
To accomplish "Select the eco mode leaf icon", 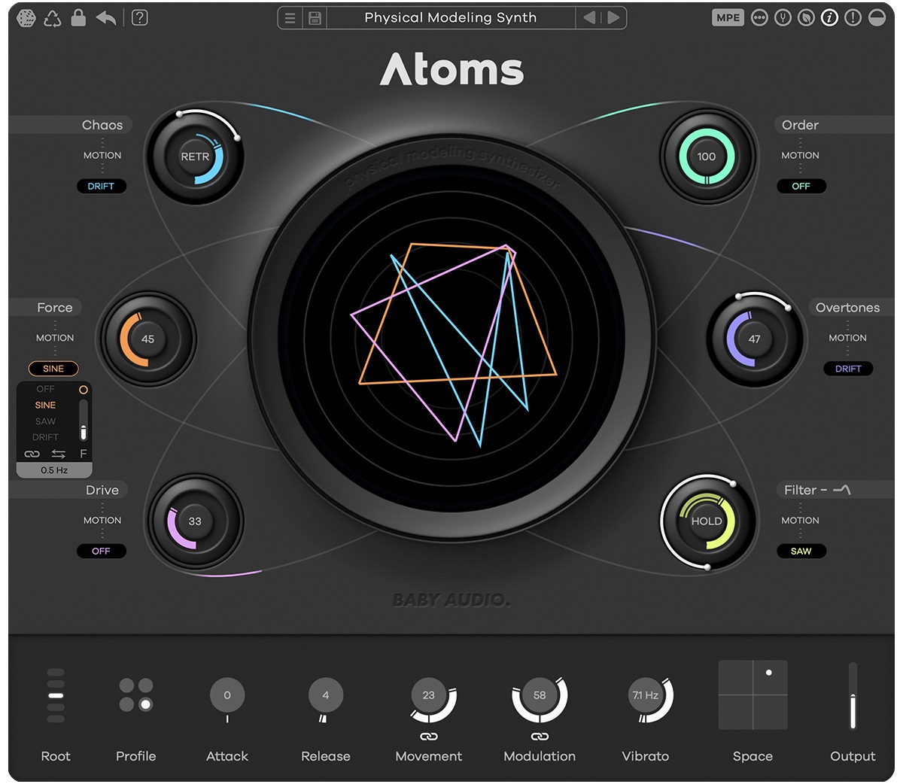I will coord(806,17).
